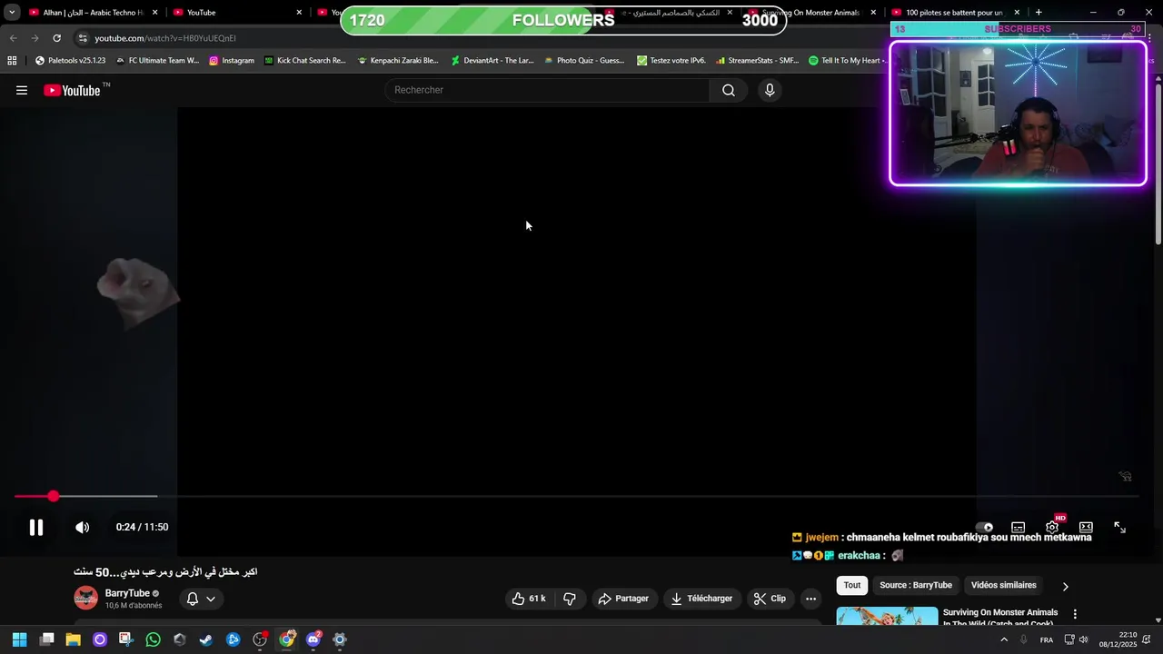
Task: Open Tell It To My Heart Spotify bookmark
Action: pyautogui.click(x=846, y=61)
